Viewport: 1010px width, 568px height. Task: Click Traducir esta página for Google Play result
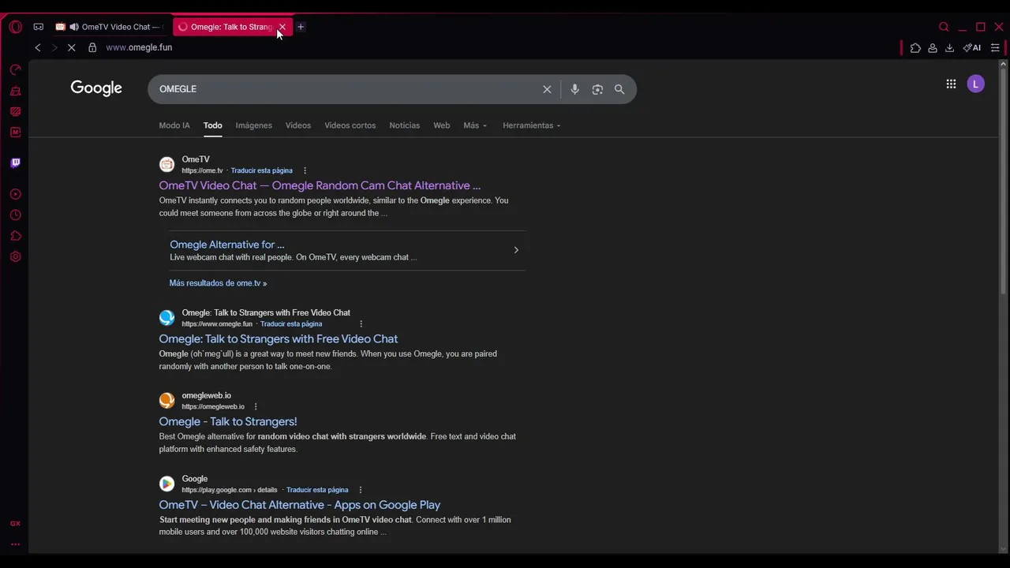pos(317,490)
